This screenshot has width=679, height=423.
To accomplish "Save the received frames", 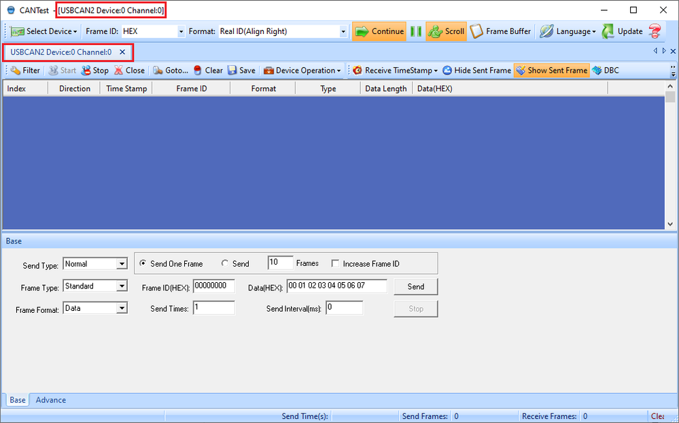I will click(x=242, y=71).
